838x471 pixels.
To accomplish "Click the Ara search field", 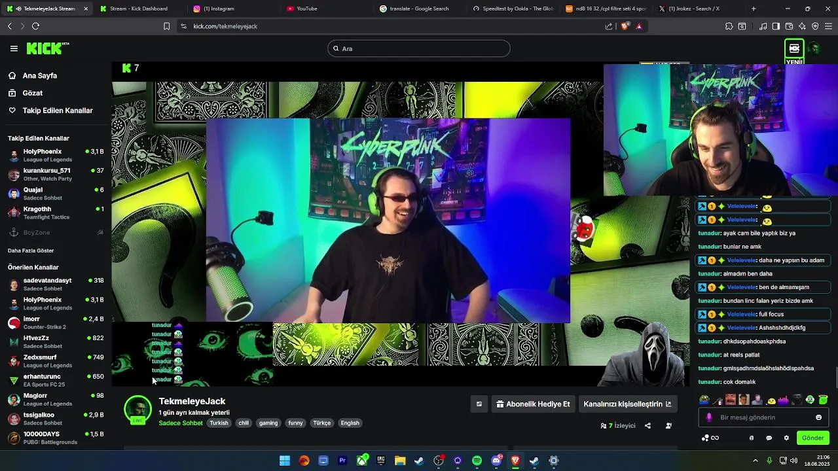I will click(419, 48).
